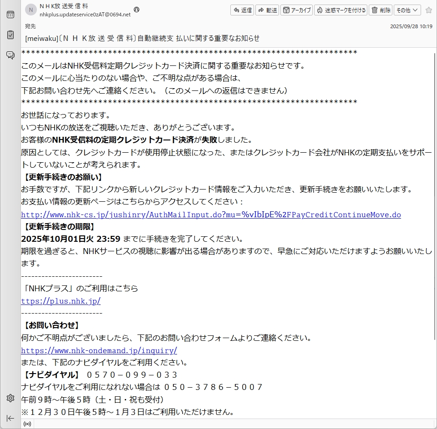Archive message with アーカイブ button
The image size is (437, 429).
(x=296, y=10)
